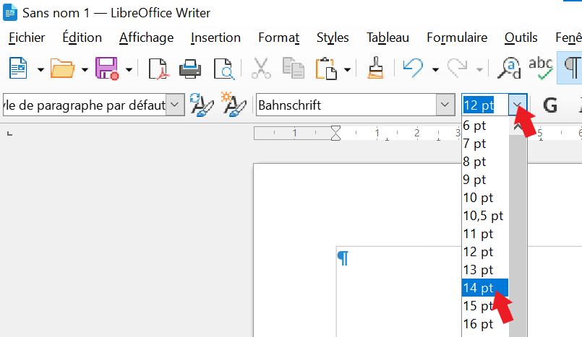
Task: Open the Insertion menu
Action: (215, 38)
